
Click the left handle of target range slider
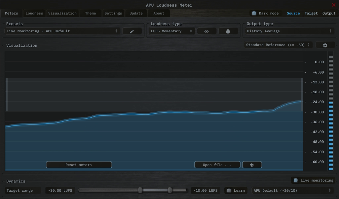[x=140, y=190]
